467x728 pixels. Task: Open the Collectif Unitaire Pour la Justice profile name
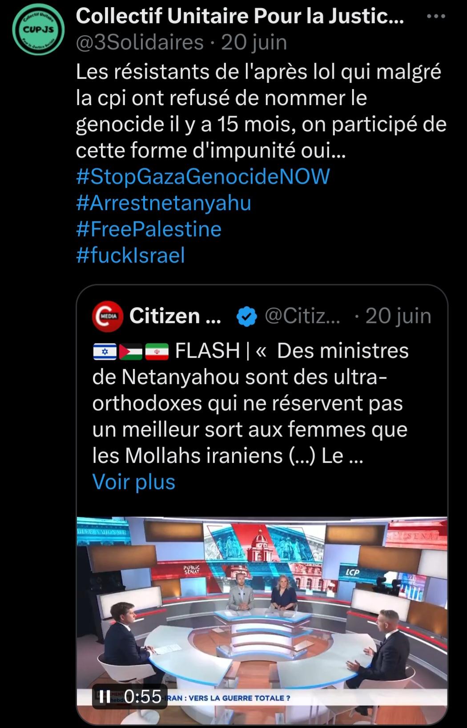tap(240, 17)
